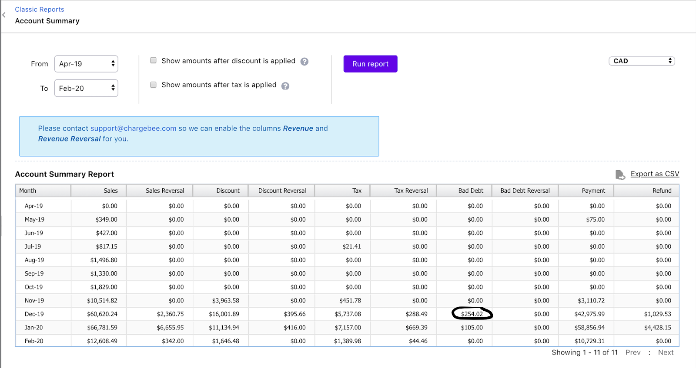Click the CSV export file icon
This screenshot has height=368, width=696.
(x=620, y=174)
